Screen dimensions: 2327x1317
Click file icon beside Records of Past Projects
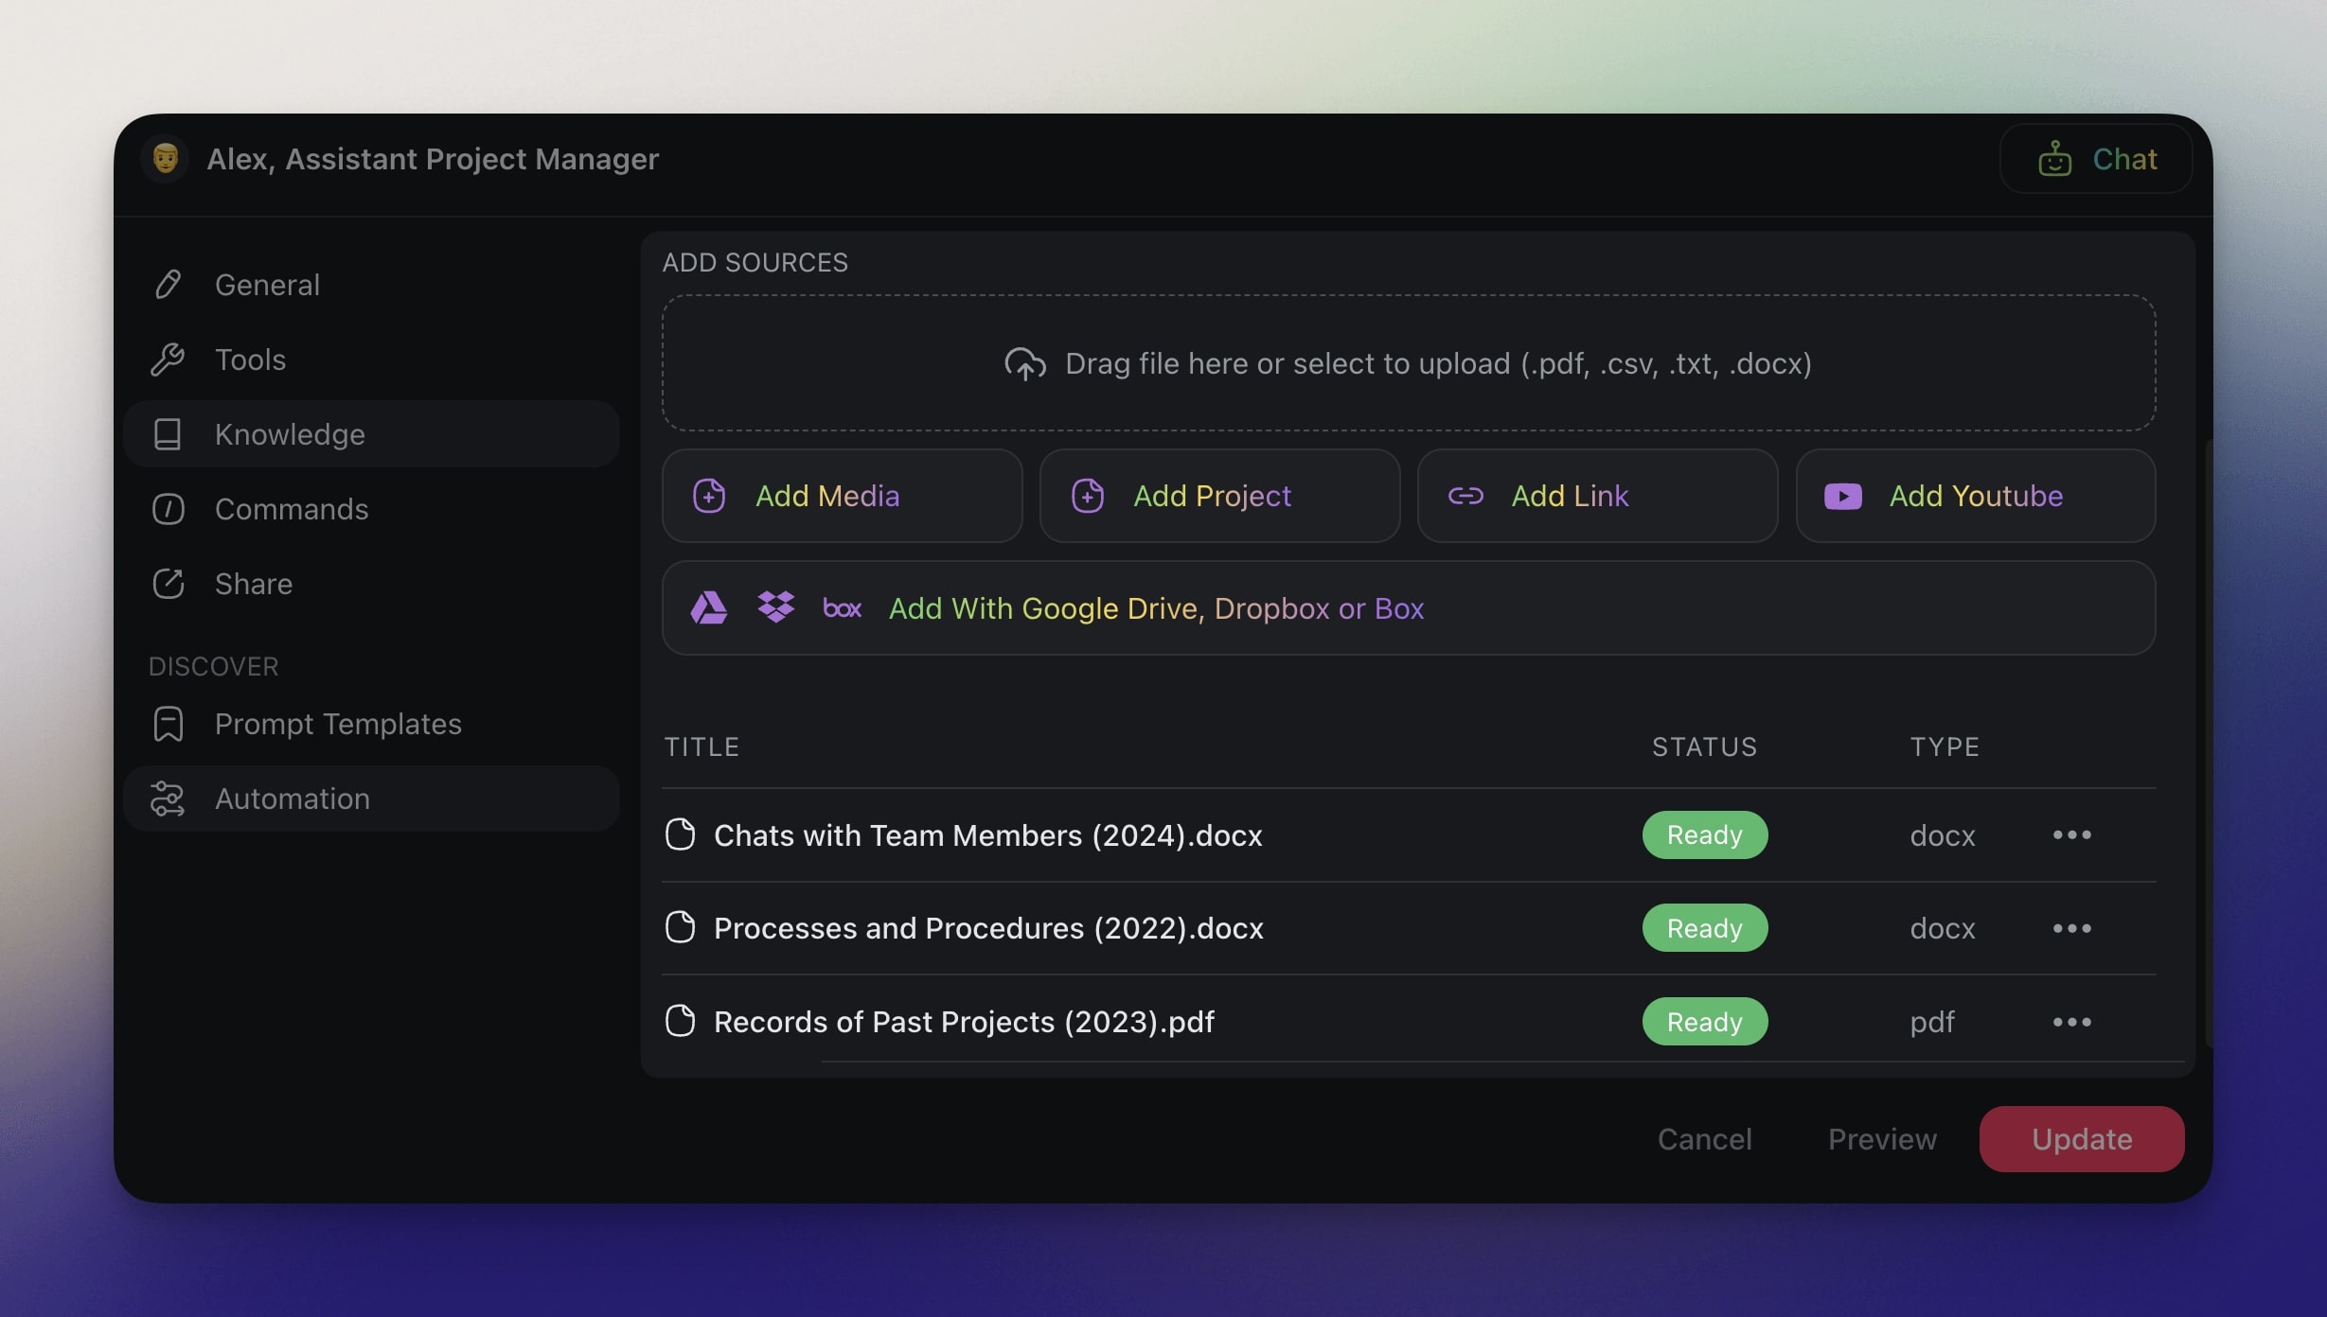[x=680, y=1021]
